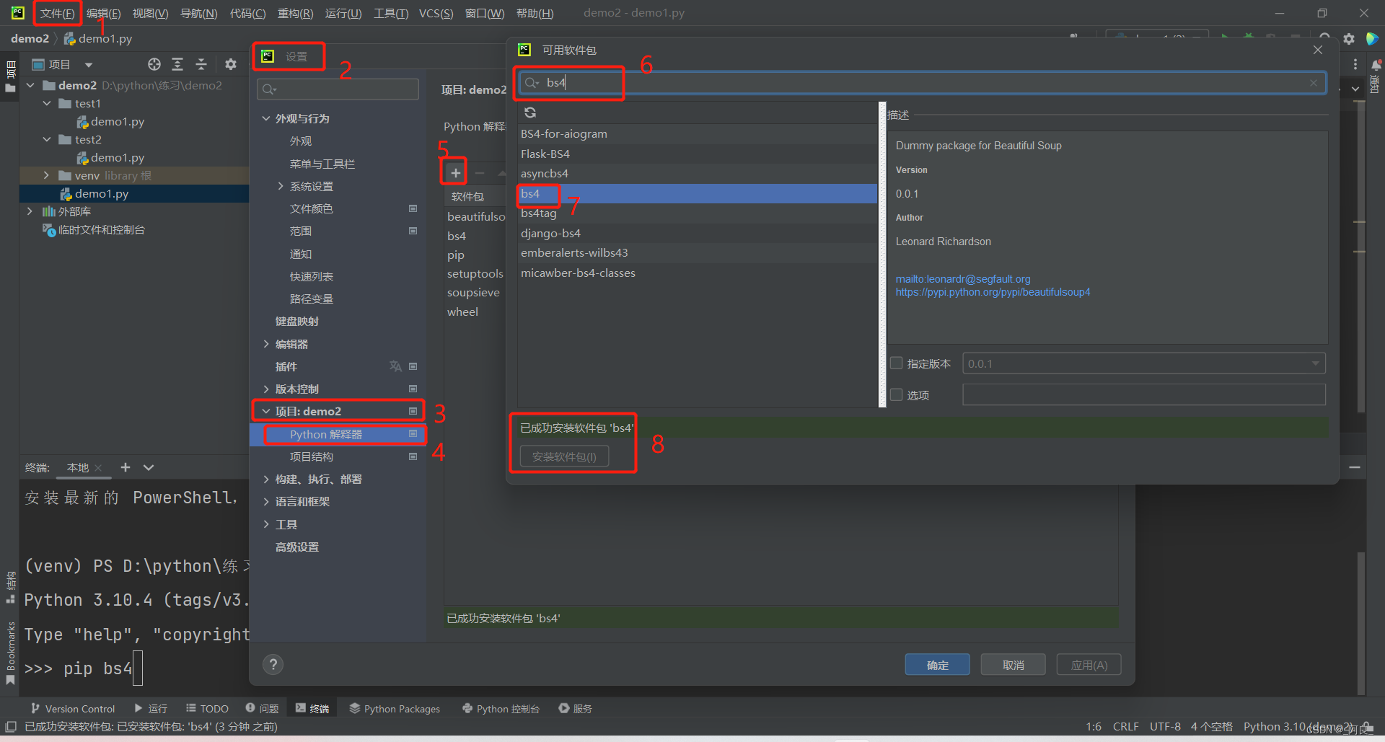This screenshot has width=1385, height=742.
Task: Open the mailto leonardr@segfault.org link
Action: 963,279
